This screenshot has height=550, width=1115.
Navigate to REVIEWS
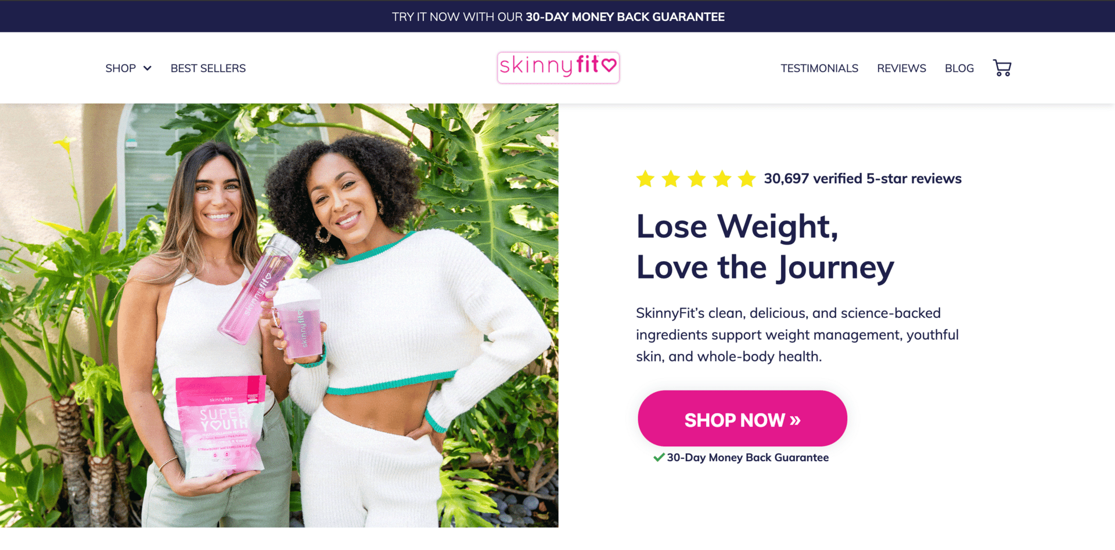(901, 68)
